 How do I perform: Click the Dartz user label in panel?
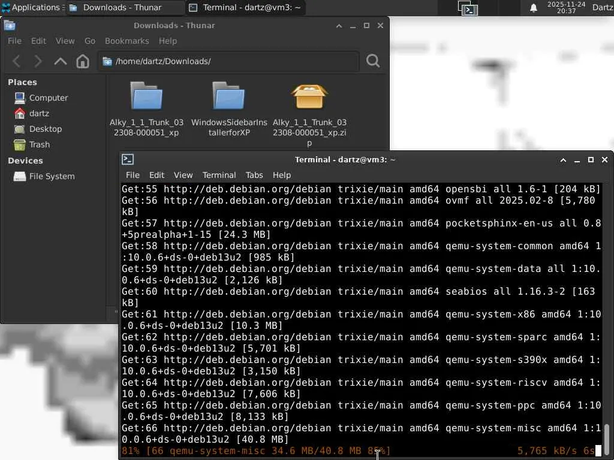(603, 7)
